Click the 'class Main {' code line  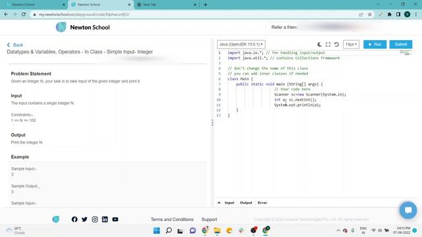tap(240, 79)
